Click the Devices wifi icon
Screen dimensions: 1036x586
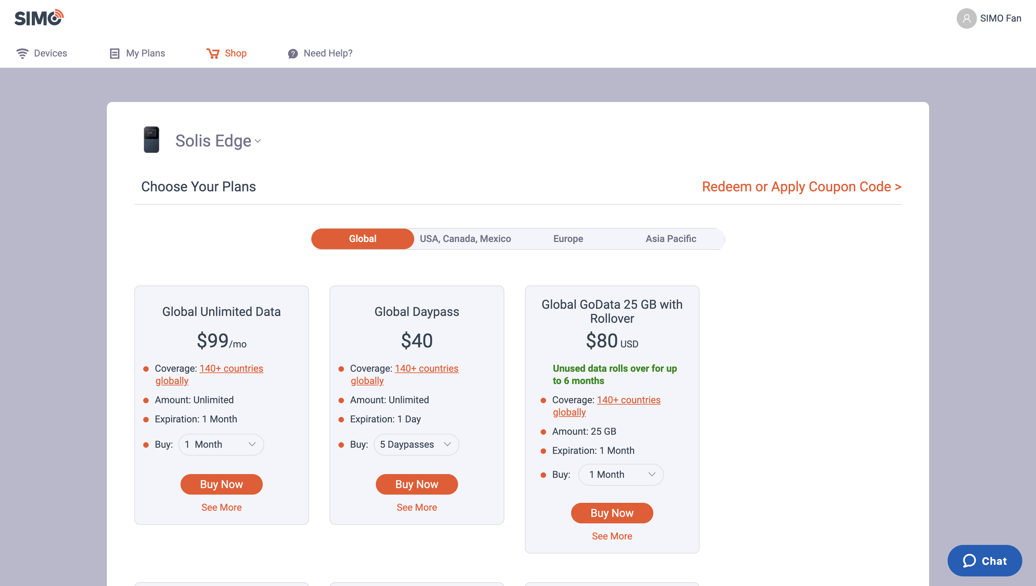(x=23, y=53)
